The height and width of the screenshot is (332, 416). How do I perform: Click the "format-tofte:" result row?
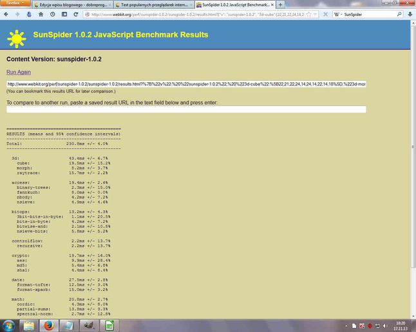62,284
